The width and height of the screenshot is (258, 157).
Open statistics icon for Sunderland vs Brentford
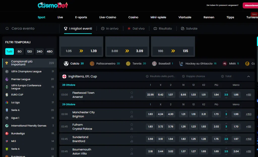tap(132, 141)
